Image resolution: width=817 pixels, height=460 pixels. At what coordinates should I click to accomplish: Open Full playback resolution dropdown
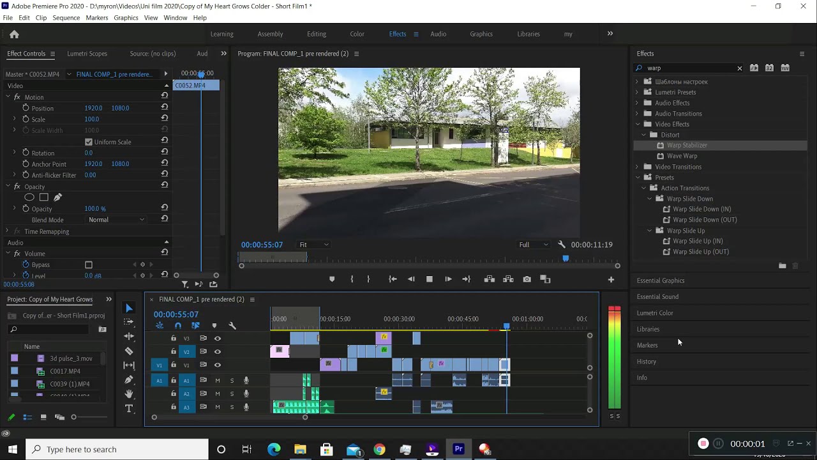tap(534, 245)
